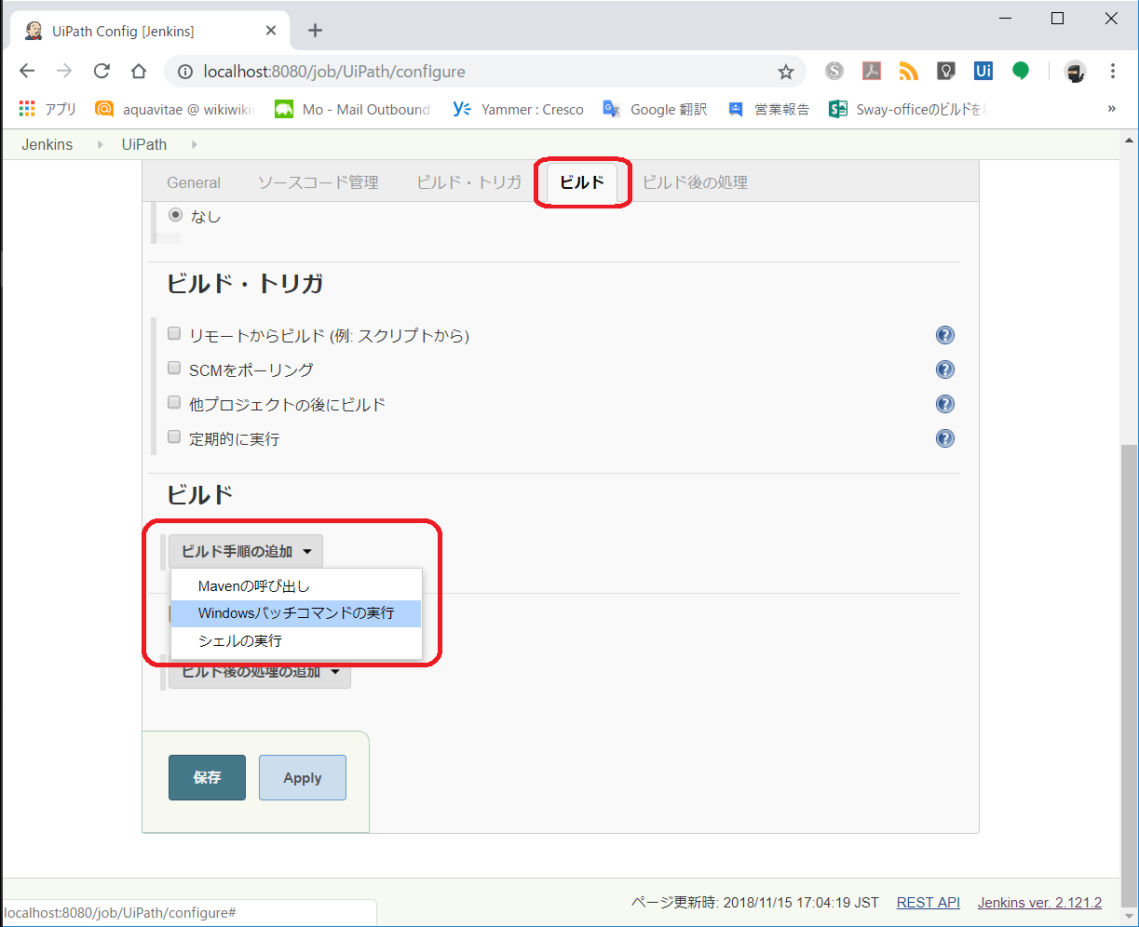This screenshot has width=1139, height=927.
Task: Go to the Jenkins breadcrumb link
Action: pyautogui.click(x=47, y=144)
